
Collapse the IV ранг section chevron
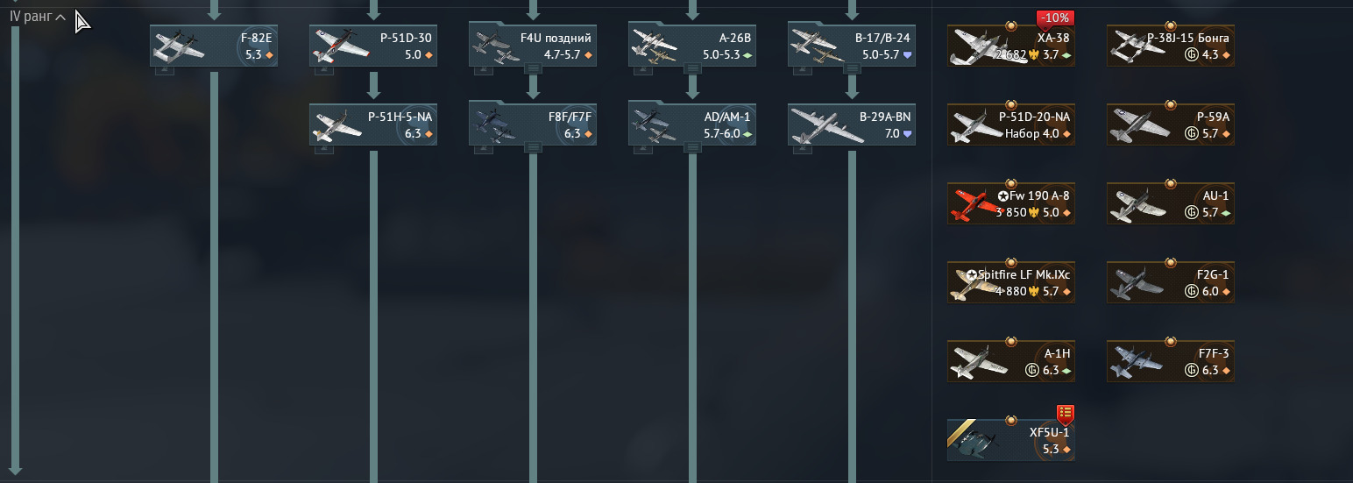60,17
